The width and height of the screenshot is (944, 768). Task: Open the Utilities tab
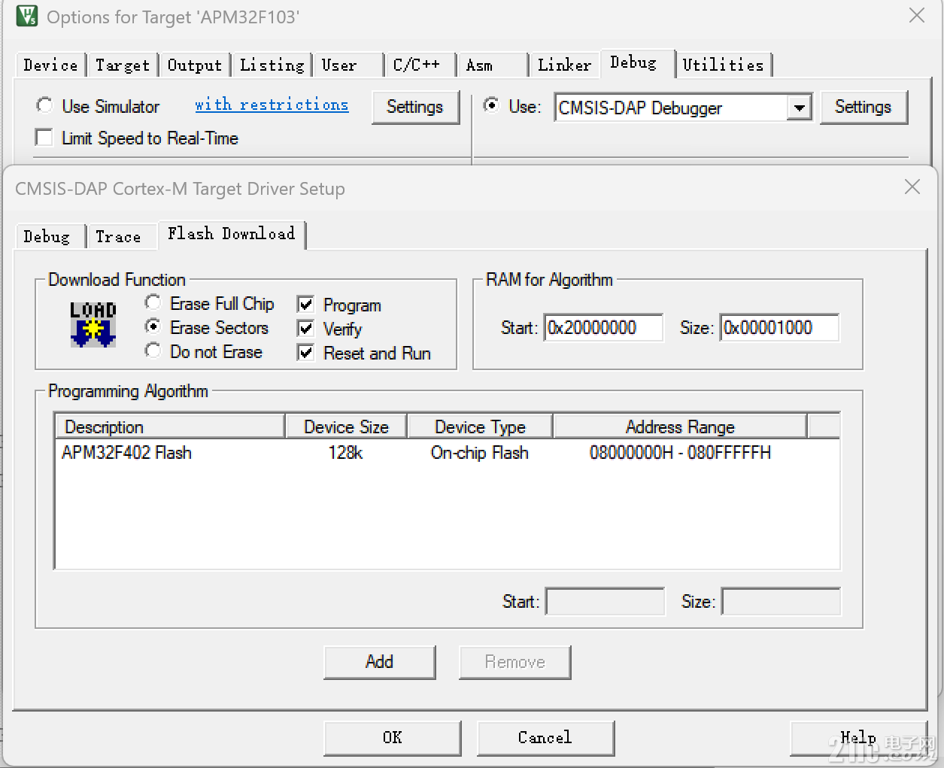click(723, 65)
